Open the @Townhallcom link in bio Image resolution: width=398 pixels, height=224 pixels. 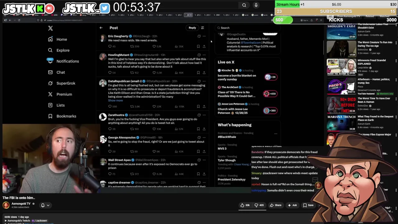[251, 43]
